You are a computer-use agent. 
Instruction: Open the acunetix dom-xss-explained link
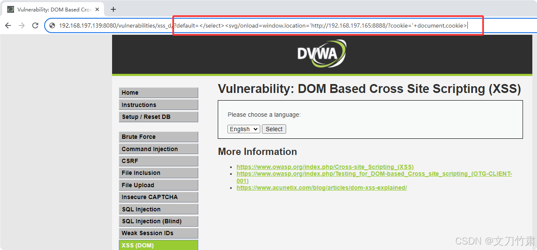pos(322,188)
